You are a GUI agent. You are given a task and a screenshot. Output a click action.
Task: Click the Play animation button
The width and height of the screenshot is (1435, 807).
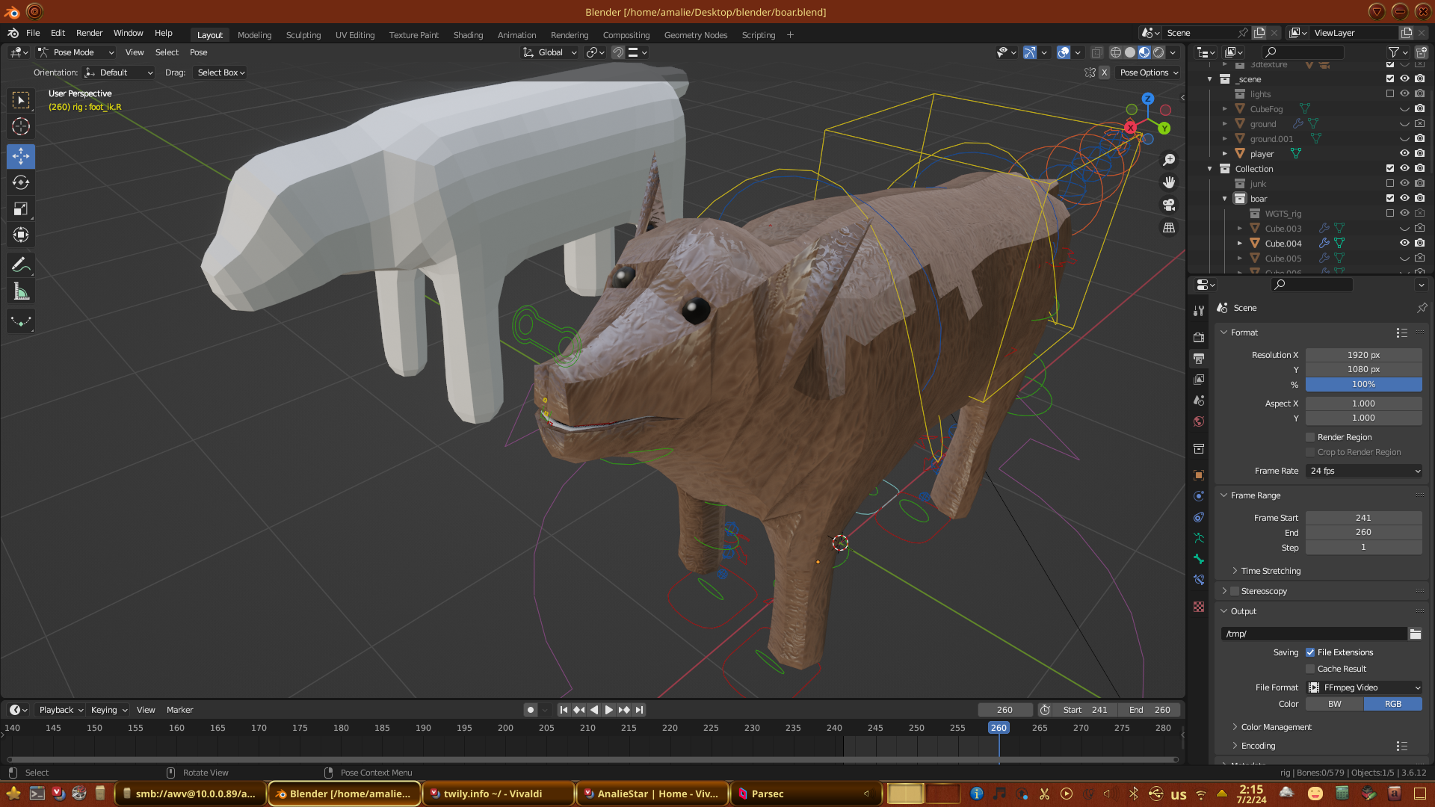coord(608,710)
